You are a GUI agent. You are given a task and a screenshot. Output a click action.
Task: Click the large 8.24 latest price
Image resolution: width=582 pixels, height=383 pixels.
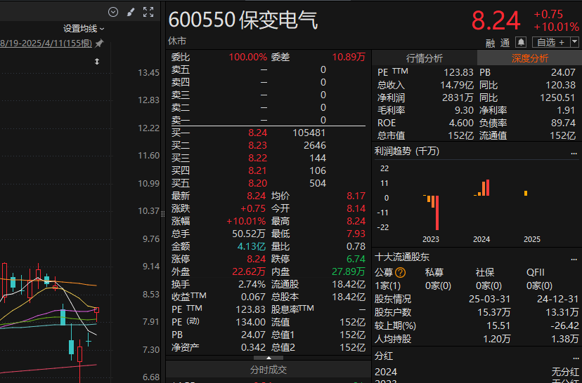496,21
